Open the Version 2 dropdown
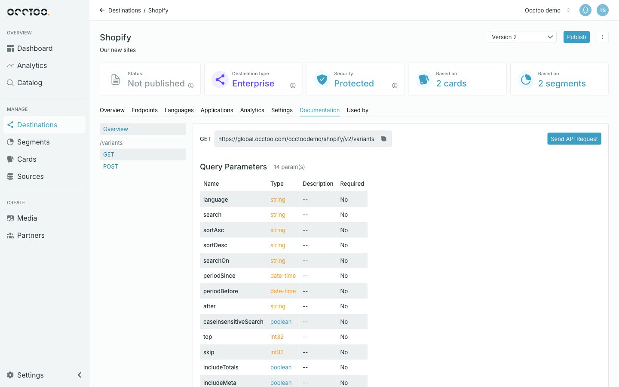 tap(522, 37)
